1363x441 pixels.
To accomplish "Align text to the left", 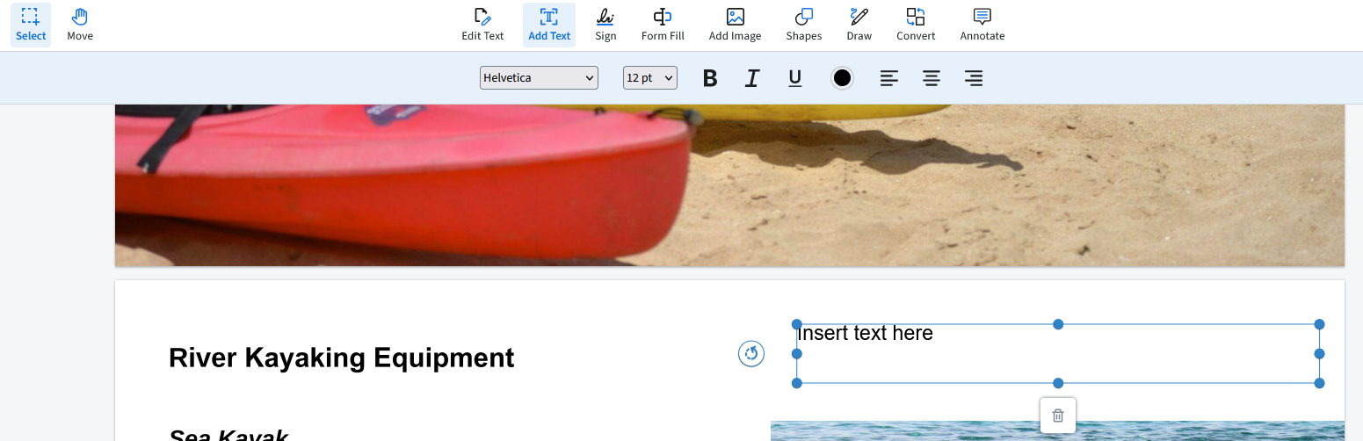I will (889, 78).
